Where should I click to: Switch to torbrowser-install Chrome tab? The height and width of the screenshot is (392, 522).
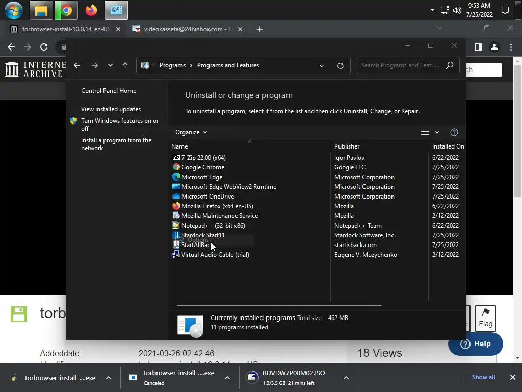(x=66, y=29)
